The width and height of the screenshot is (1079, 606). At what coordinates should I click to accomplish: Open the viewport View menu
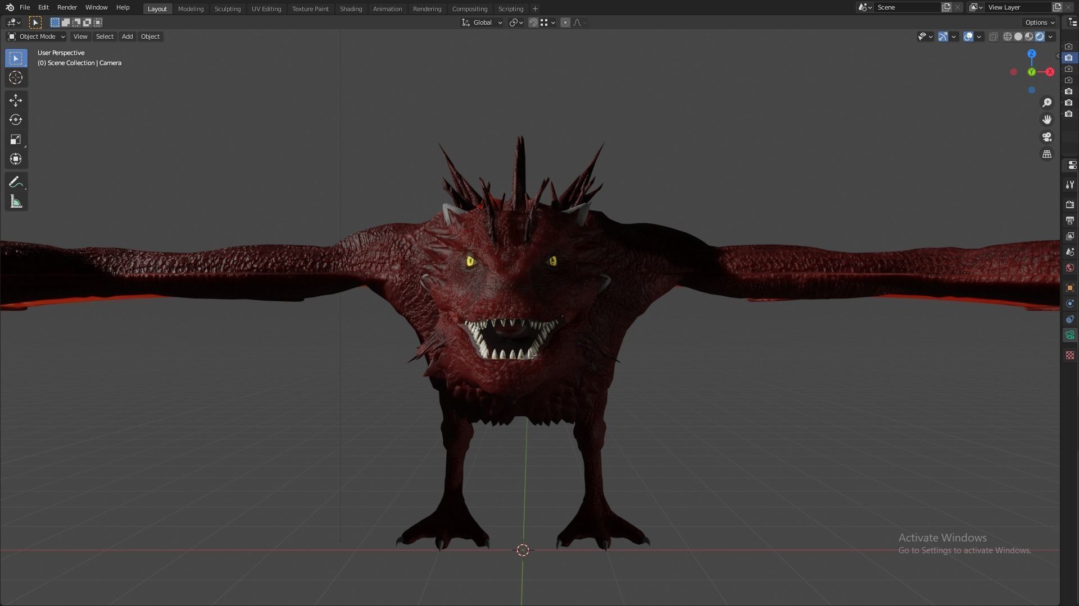(80, 36)
